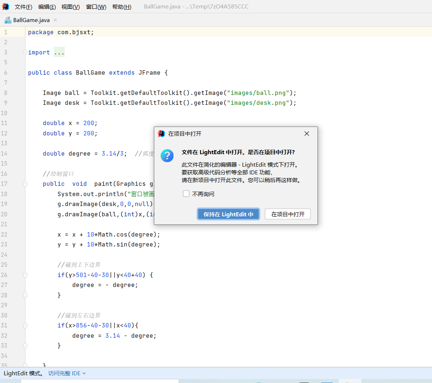The width and height of the screenshot is (432, 383).
Task: Click the x = x + 10*Math.cos(degree); line
Action: point(109,234)
